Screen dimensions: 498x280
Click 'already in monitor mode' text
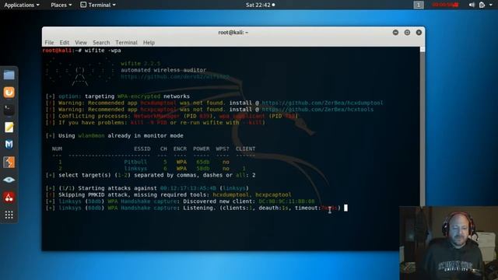[146, 135]
